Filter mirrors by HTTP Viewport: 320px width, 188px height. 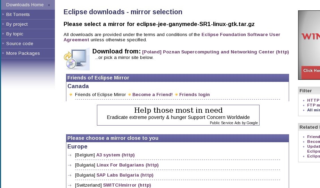[x=313, y=100]
